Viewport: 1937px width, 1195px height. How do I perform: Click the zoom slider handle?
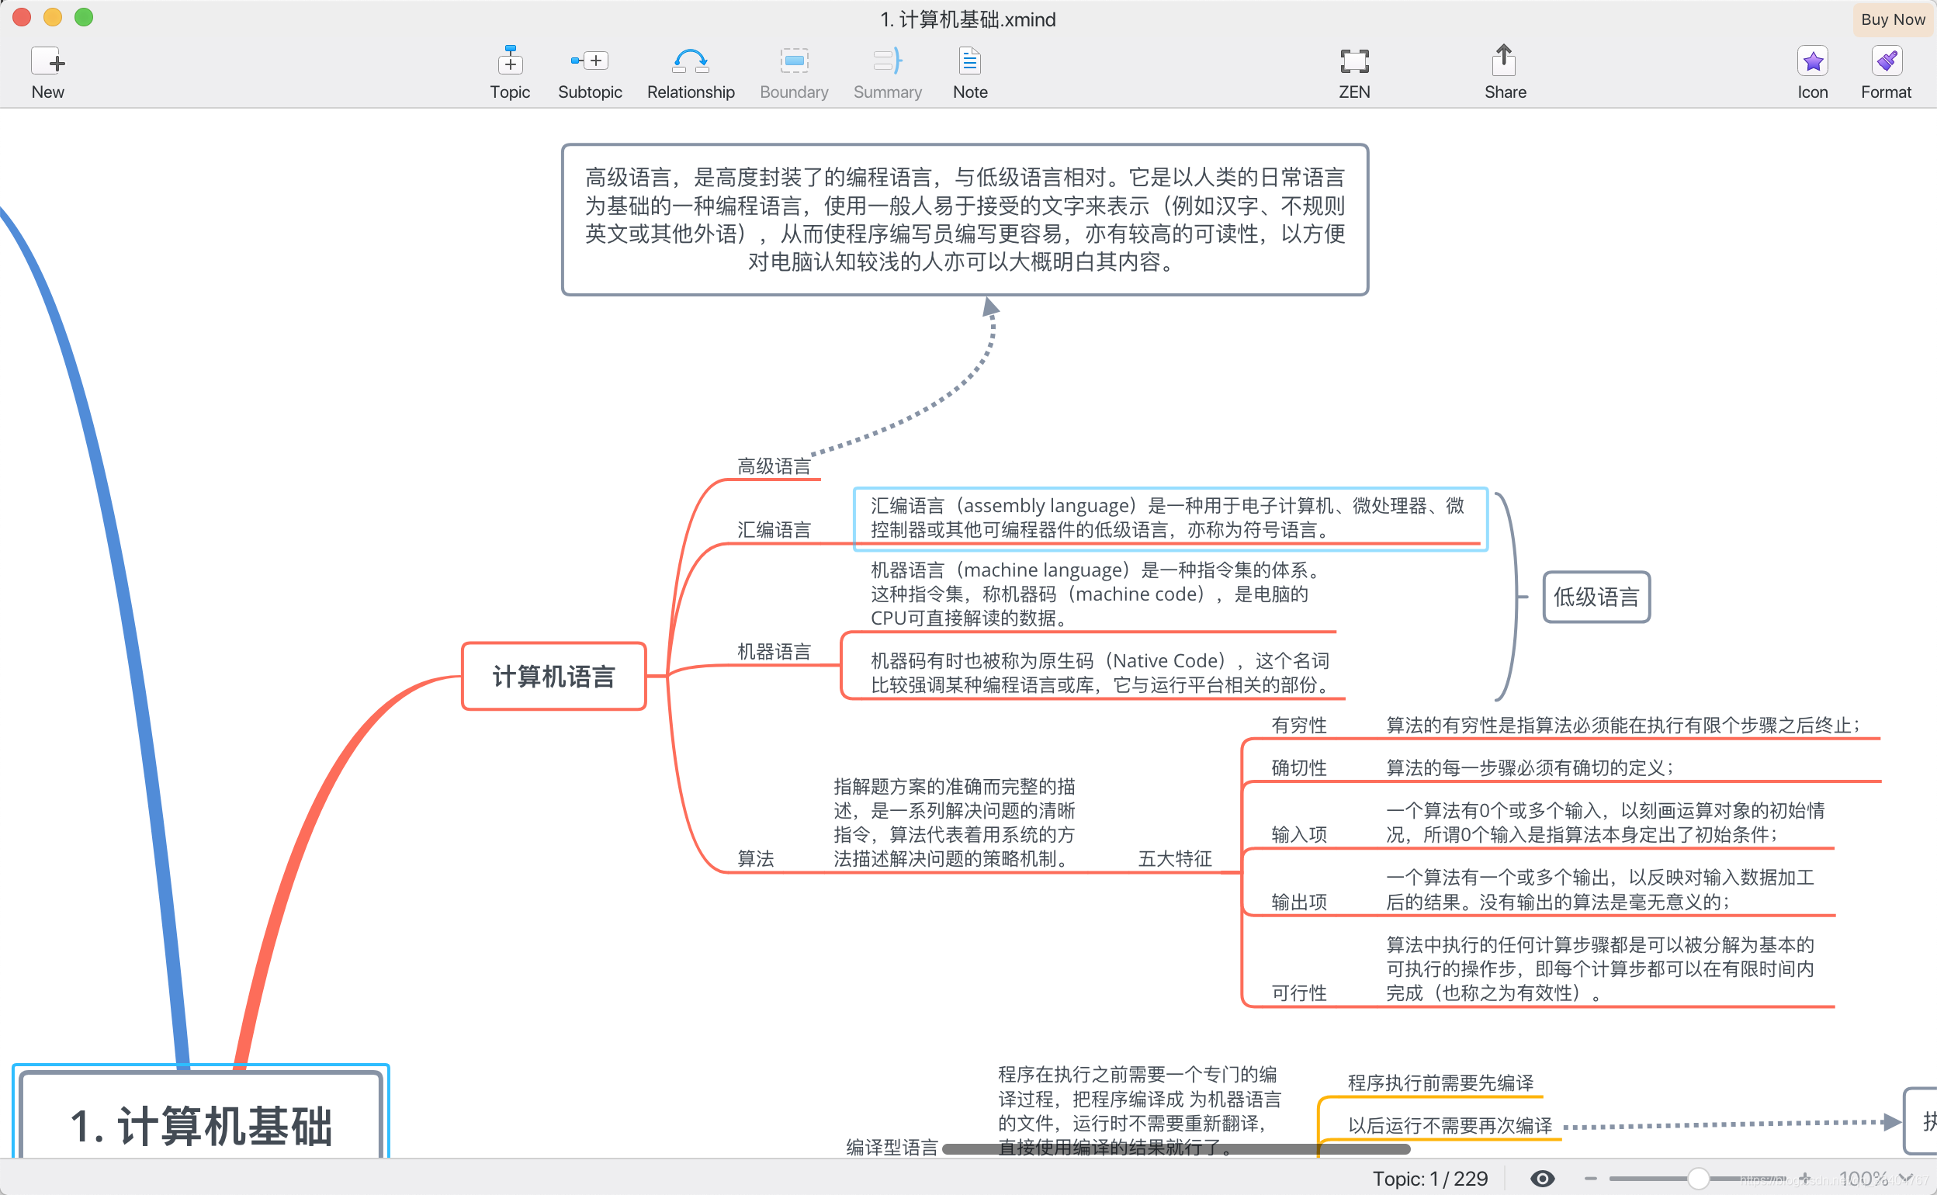pyautogui.click(x=1697, y=1179)
